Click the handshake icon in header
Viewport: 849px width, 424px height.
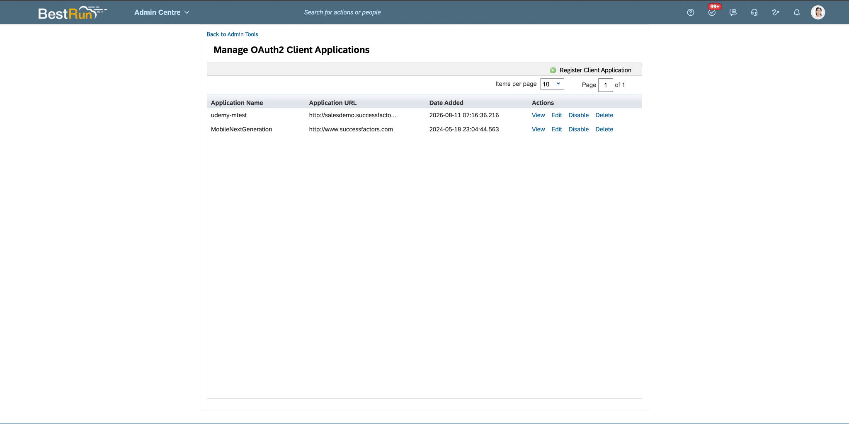pyautogui.click(x=775, y=12)
